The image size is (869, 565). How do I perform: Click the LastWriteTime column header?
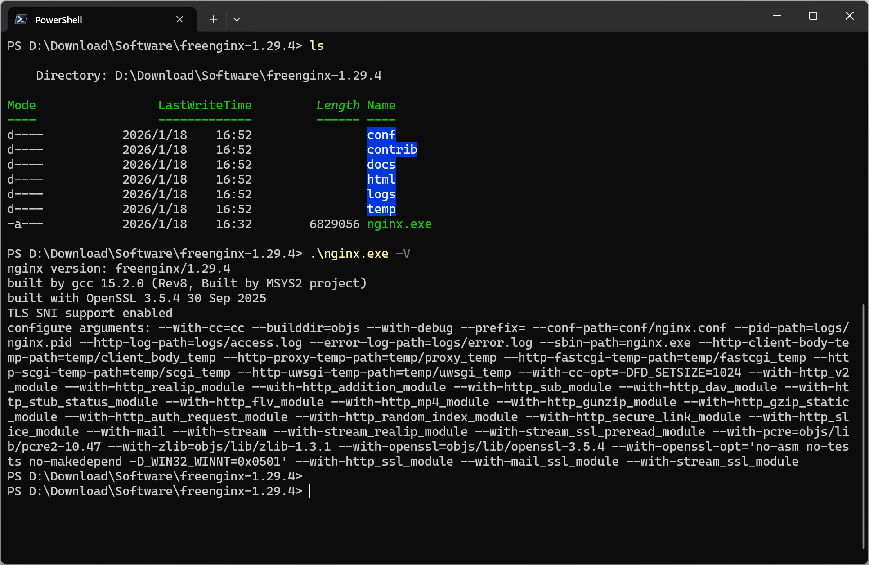click(x=205, y=105)
